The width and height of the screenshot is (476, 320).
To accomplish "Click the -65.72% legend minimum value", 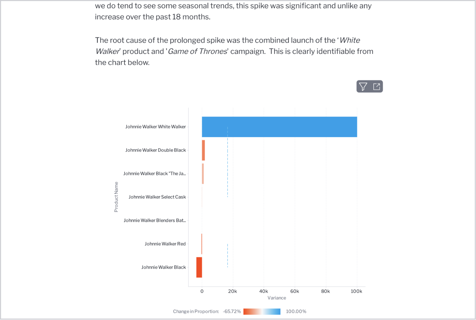I will point(232,312).
